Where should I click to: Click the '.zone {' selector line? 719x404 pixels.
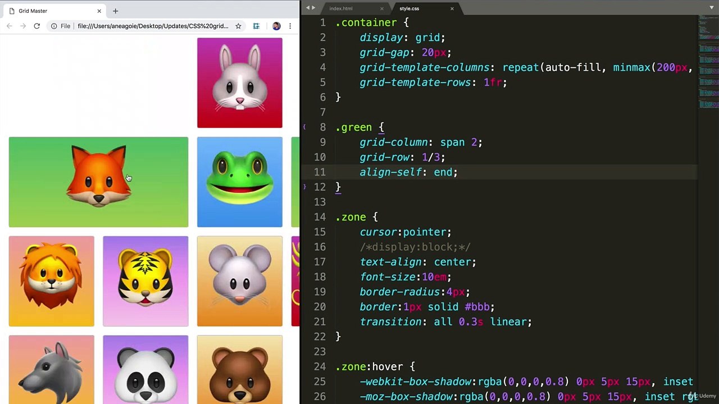click(x=357, y=217)
